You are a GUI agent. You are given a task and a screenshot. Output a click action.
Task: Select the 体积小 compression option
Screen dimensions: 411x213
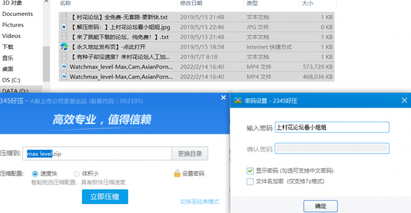coord(77,174)
